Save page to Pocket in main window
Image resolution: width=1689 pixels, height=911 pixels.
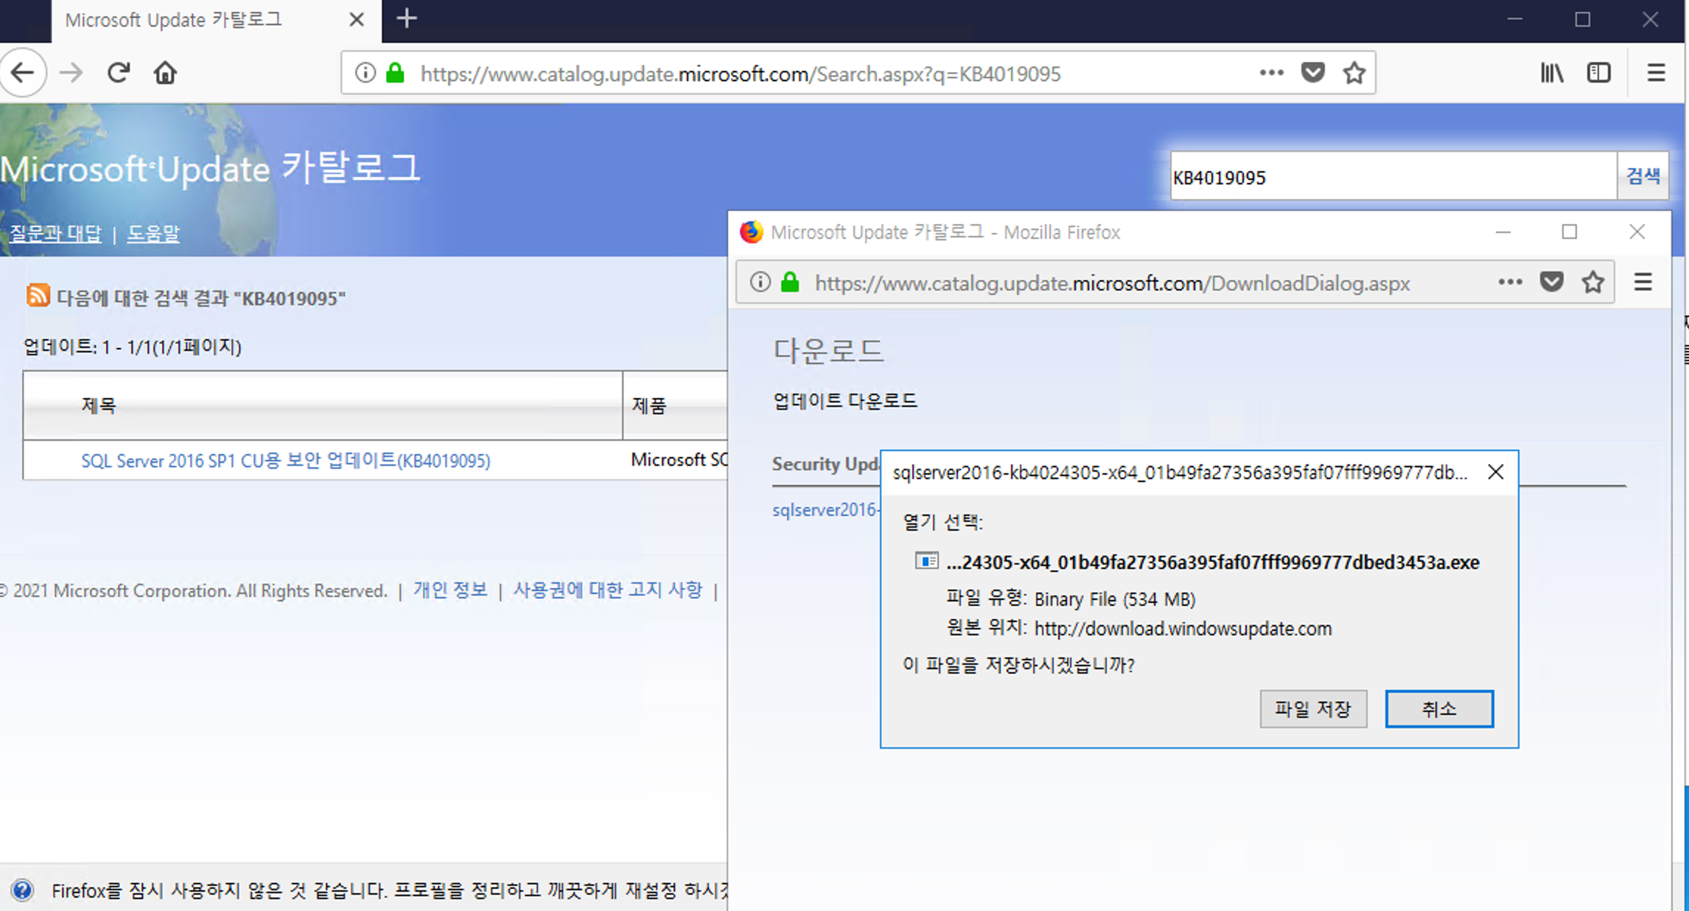(x=1312, y=72)
